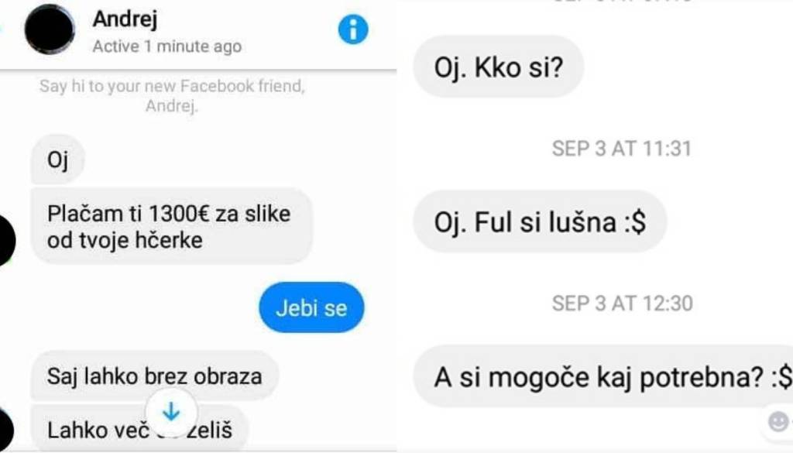Click the SEP 3 AT 11:31 timestamp
Screen dimensions: 793x453
622,149
